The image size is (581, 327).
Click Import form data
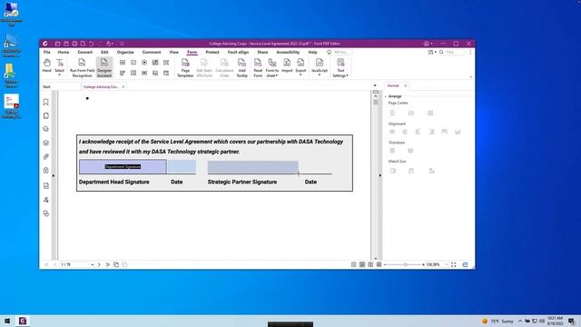pyautogui.click(x=287, y=65)
